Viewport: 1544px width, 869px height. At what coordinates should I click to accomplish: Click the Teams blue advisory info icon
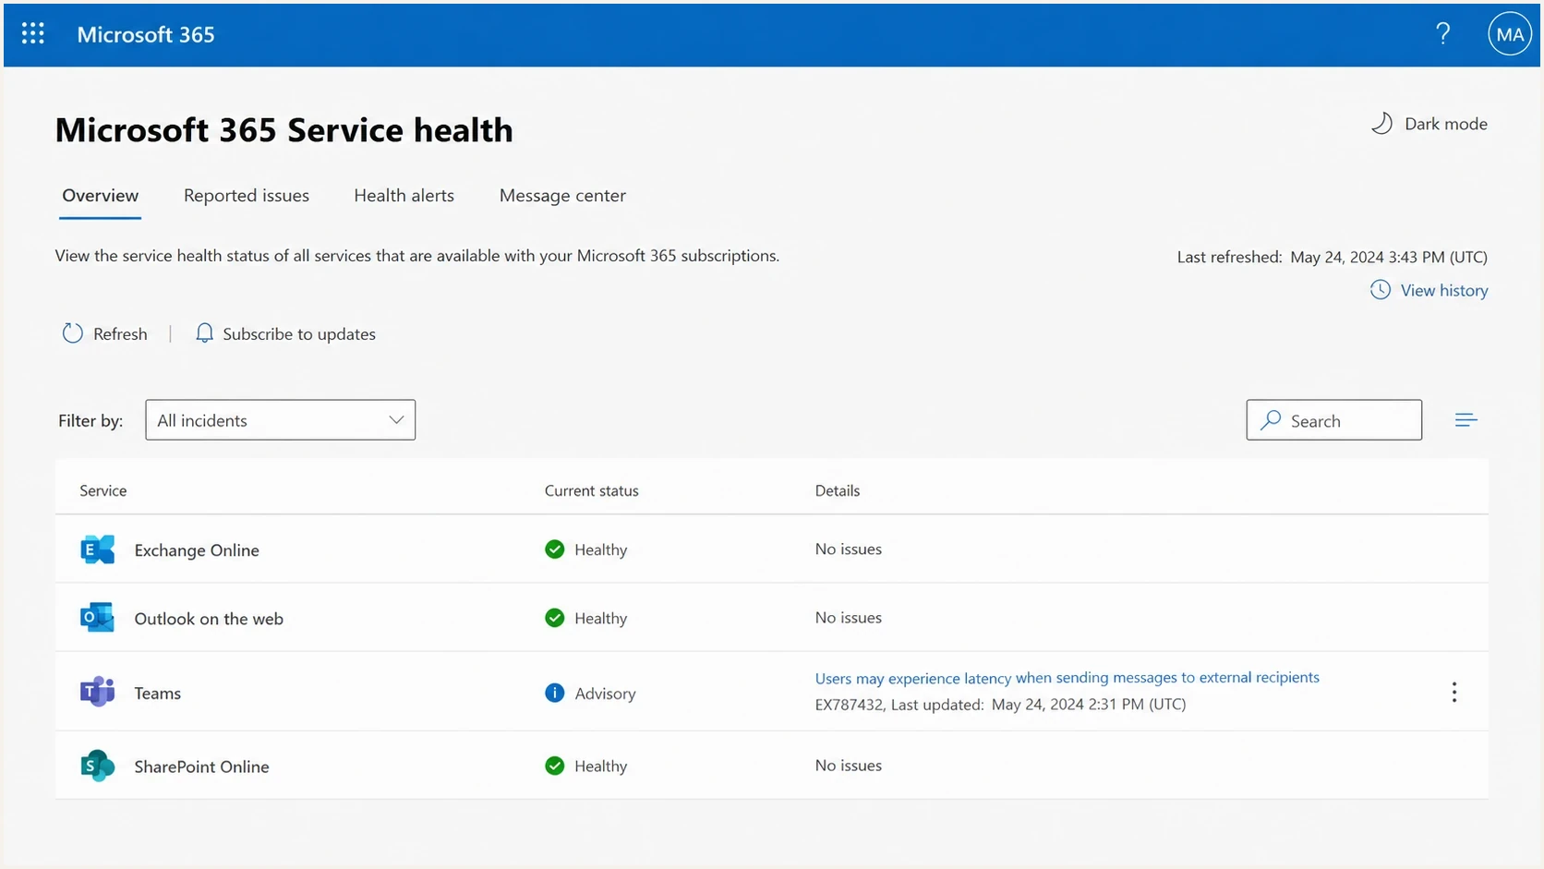(x=554, y=693)
